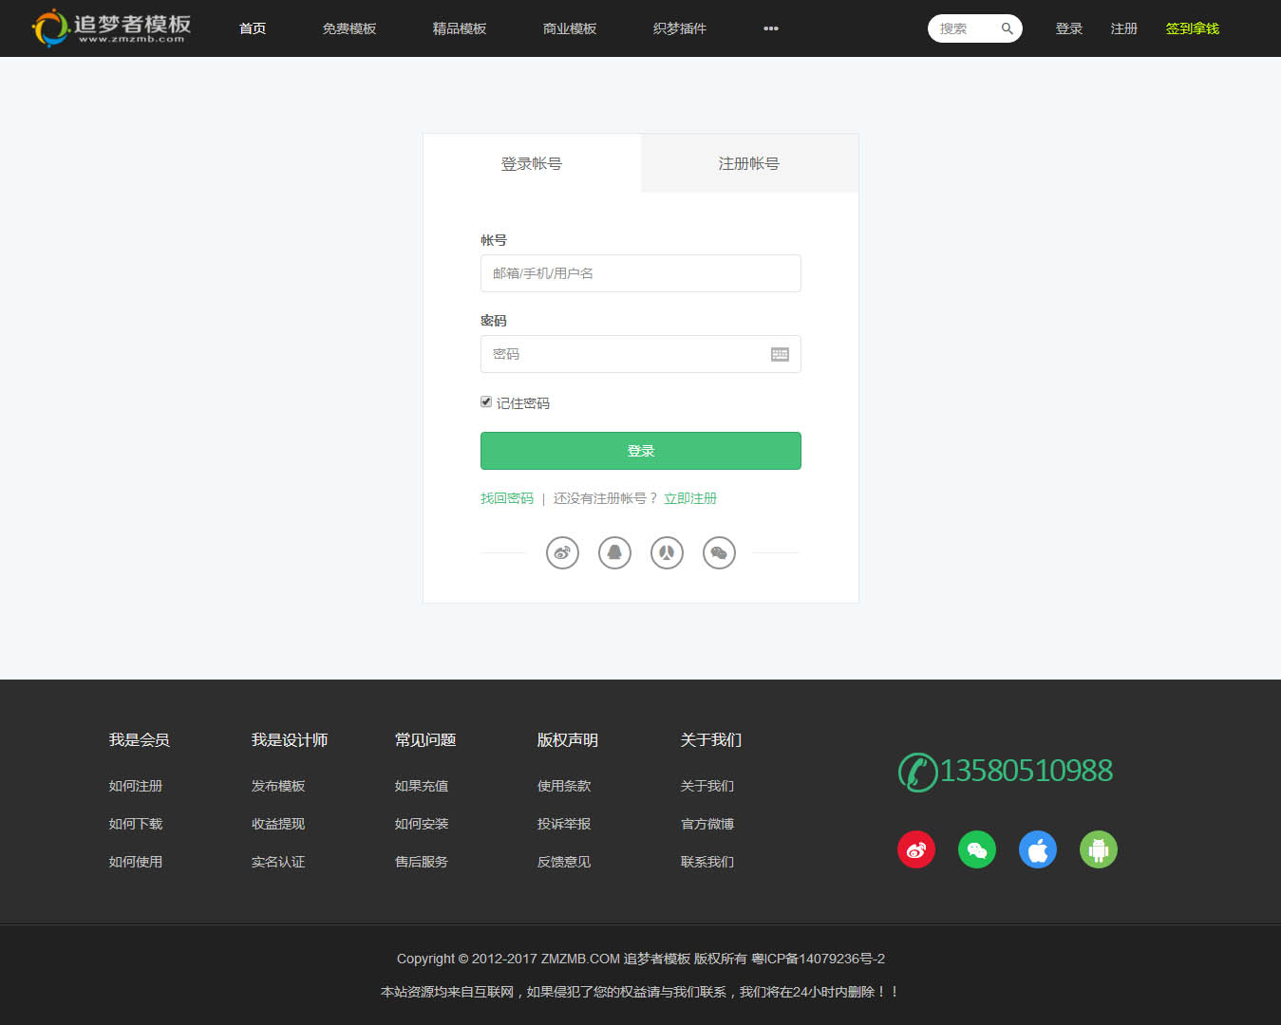Open the green WeChat footer icon
This screenshot has width=1281, height=1025.
tap(977, 849)
